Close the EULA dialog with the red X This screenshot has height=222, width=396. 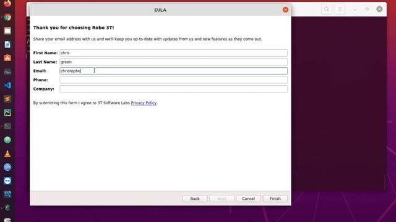tap(285, 10)
